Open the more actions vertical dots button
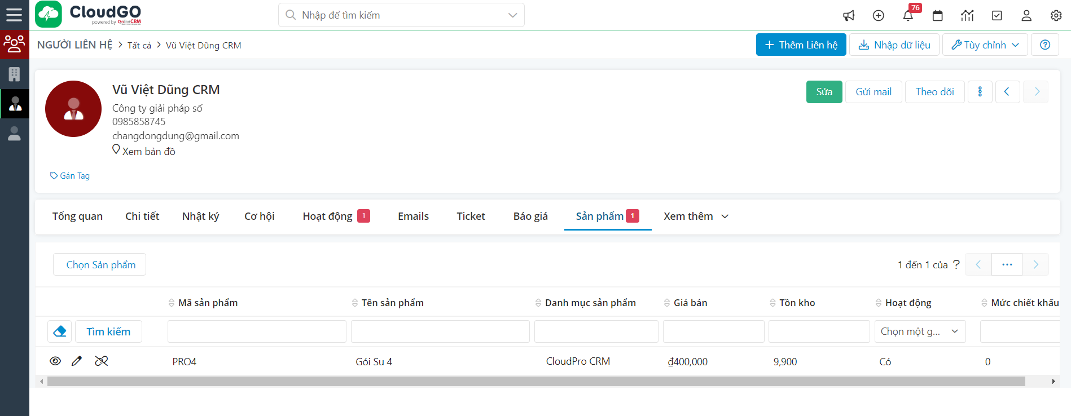 (x=980, y=92)
